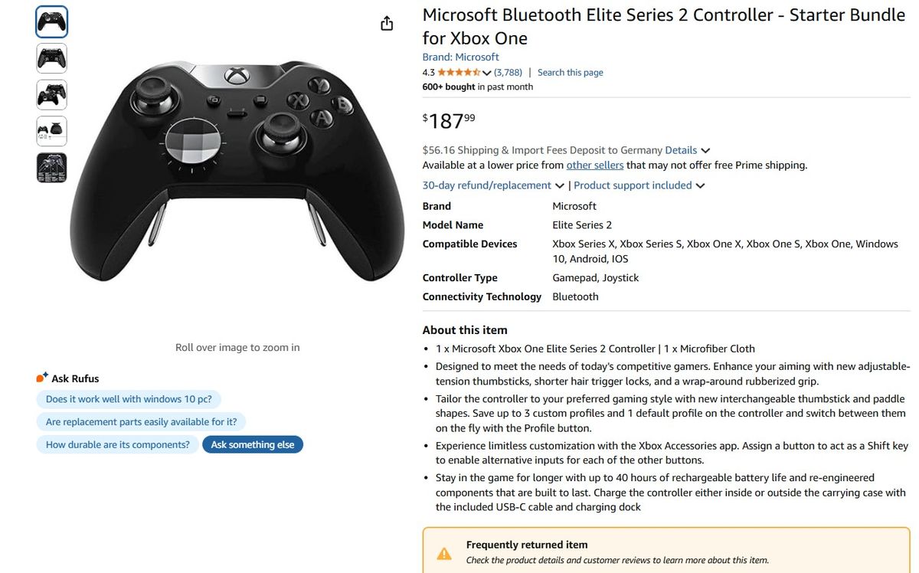Ask Rufus about replacement parts availability
The image size is (919, 573).
click(141, 421)
